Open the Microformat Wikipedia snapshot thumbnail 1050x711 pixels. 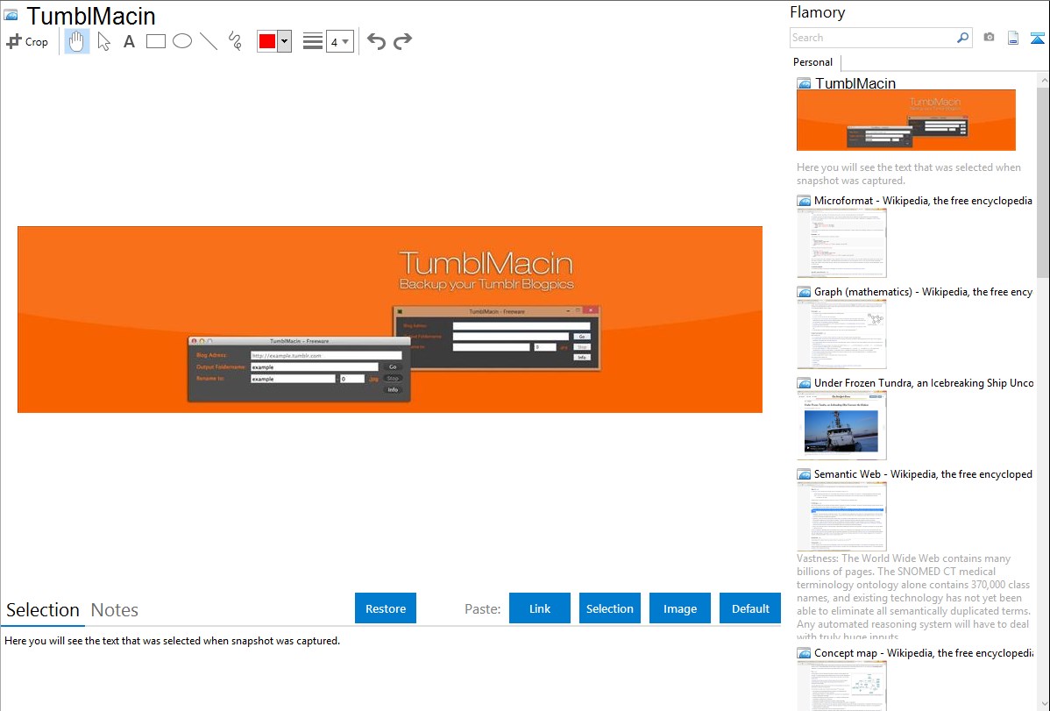coord(841,243)
